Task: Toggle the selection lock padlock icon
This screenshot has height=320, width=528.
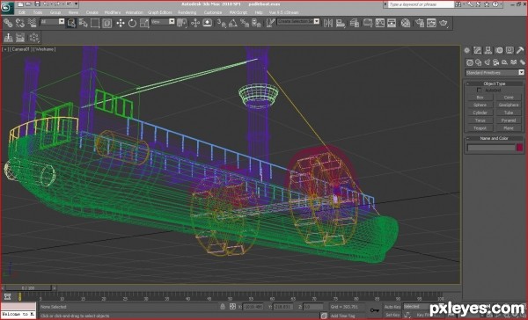Action: [223, 307]
